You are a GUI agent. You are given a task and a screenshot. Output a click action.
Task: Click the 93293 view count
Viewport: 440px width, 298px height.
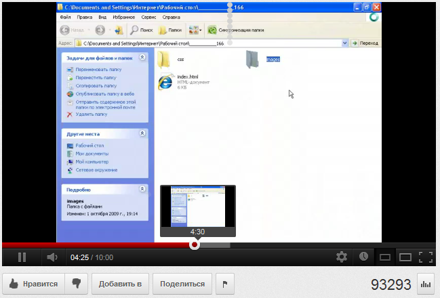click(391, 284)
